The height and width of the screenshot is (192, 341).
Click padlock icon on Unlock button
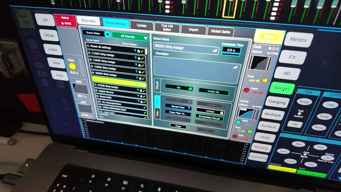[221, 113]
